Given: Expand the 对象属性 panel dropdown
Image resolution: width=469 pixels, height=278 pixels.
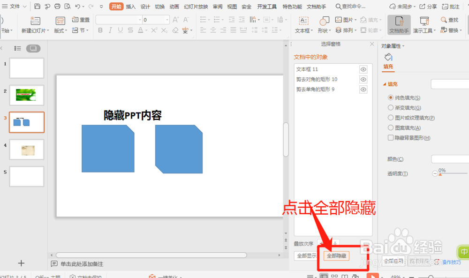Looking at the screenshot, I should (403, 46).
